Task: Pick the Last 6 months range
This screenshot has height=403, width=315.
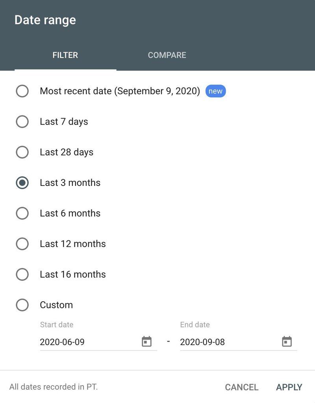Action: click(22, 213)
